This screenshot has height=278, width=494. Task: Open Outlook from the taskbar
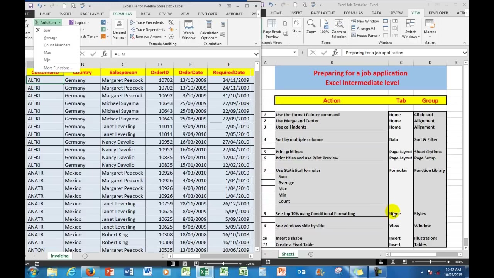coord(301,272)
